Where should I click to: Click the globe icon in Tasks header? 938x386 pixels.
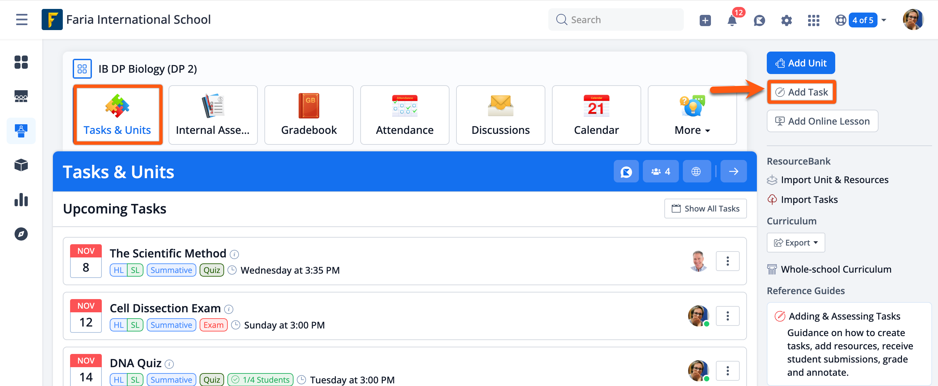[x=696, y=171]
